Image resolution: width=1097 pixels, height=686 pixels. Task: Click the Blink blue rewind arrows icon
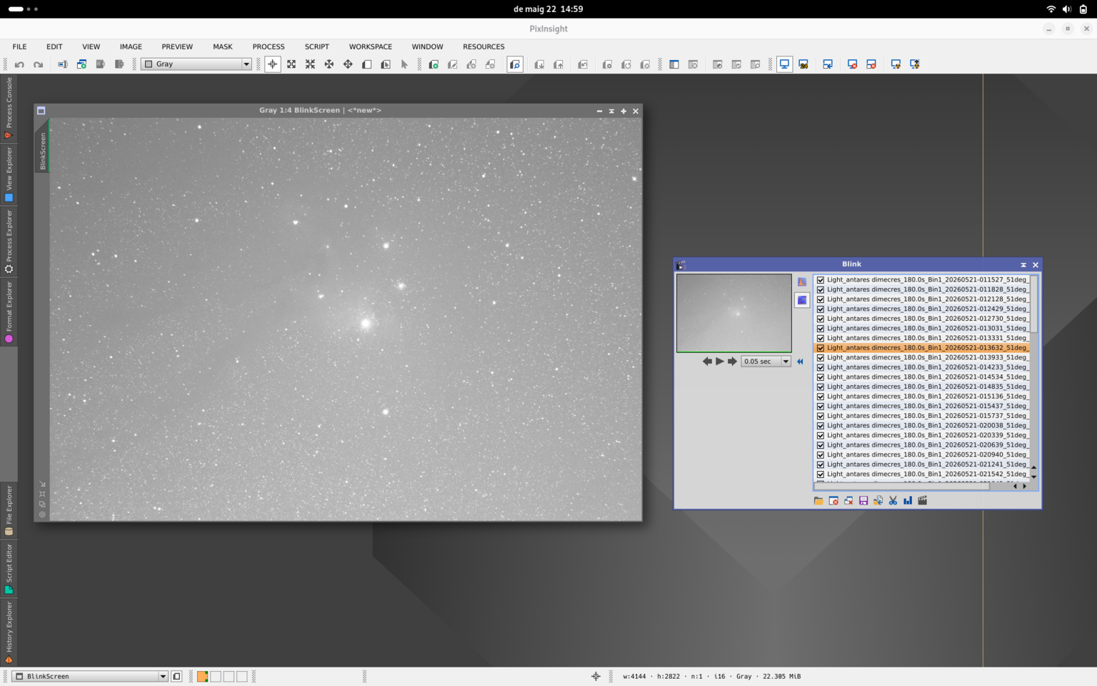point(800,362)
